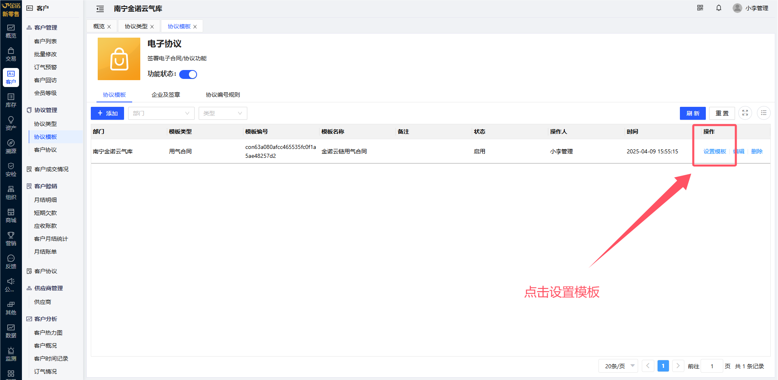
Task: Collapse the 客户赊销 menu group
Action: [46, 186]
